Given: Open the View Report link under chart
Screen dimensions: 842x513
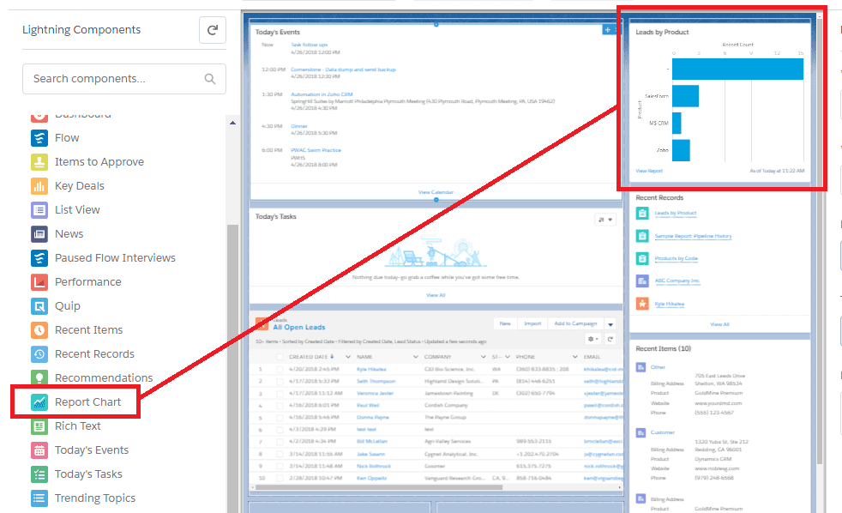Looking at the screenshot, I should [x=649, y=171].
